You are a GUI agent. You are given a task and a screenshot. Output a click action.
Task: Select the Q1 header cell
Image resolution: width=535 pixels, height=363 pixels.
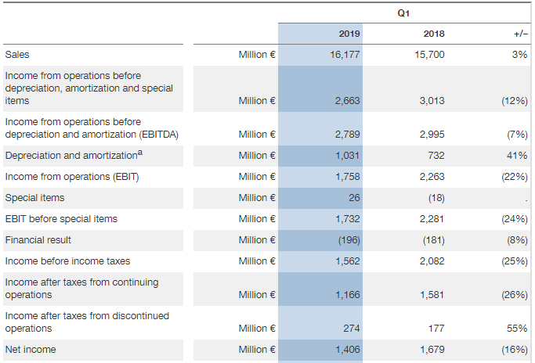point(403,13)
